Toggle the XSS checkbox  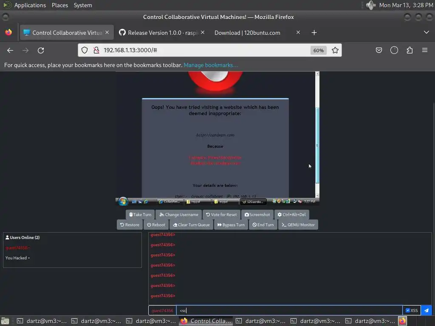[x=407, y=310]
